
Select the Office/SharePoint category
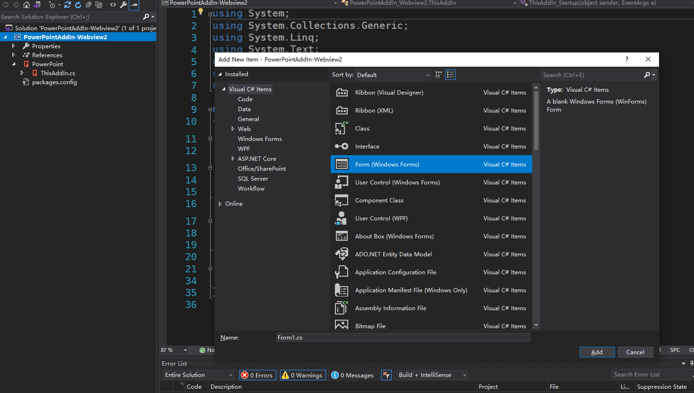pos(262,168)
